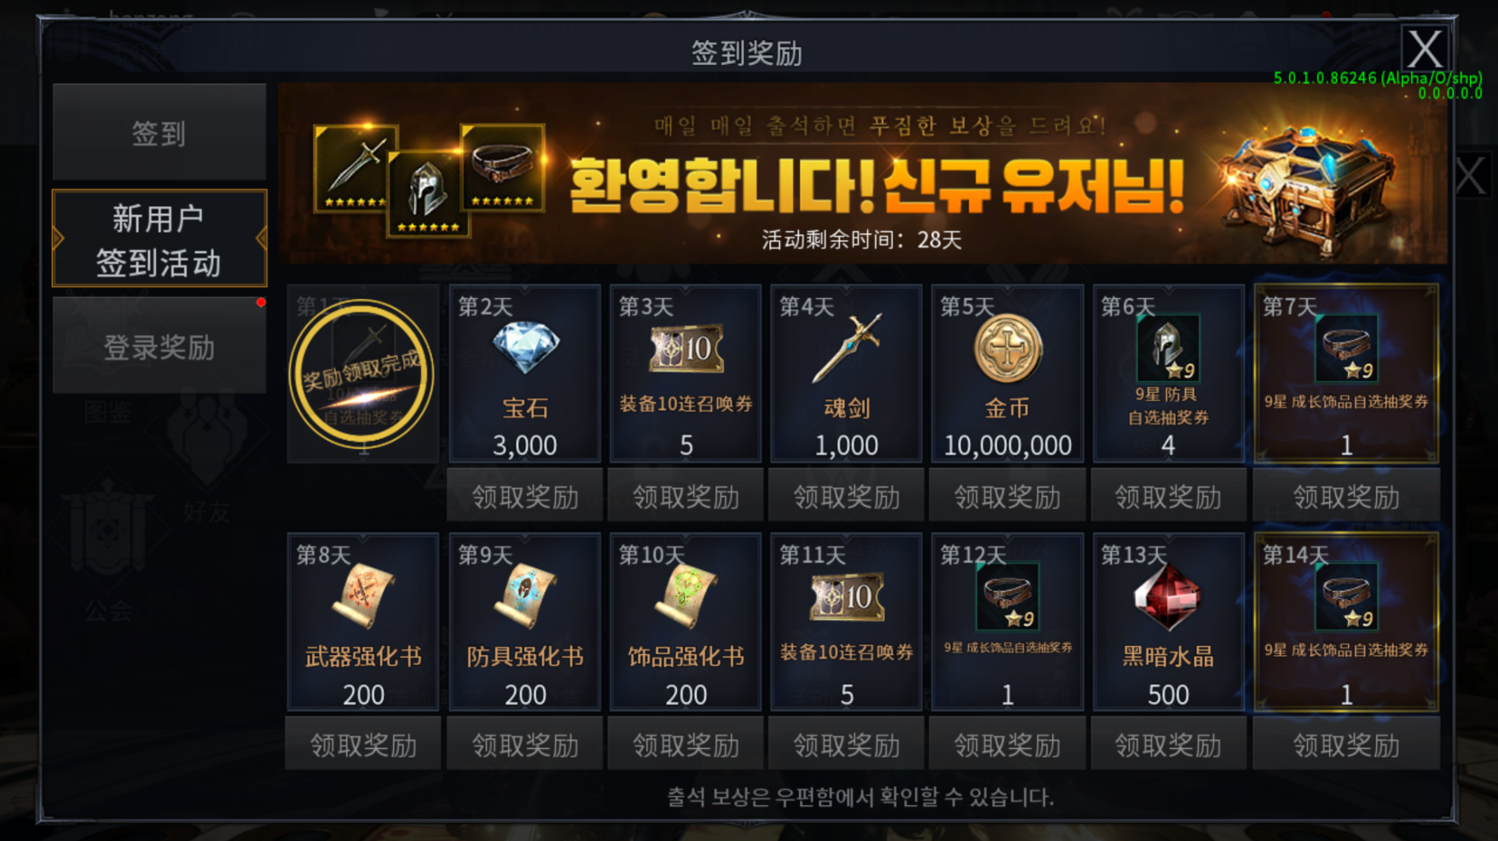
Task: Tap the Day 7 nine-star accessory belt icon
Action: tap(1346, 348)
